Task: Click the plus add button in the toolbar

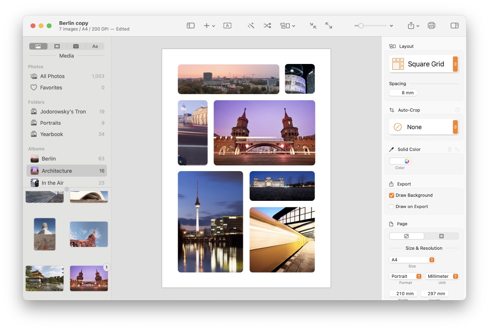Action: [x=207, y=26]
